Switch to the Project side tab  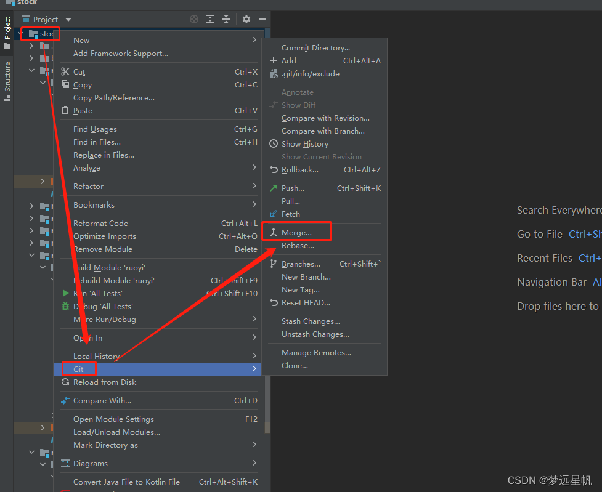7,33
